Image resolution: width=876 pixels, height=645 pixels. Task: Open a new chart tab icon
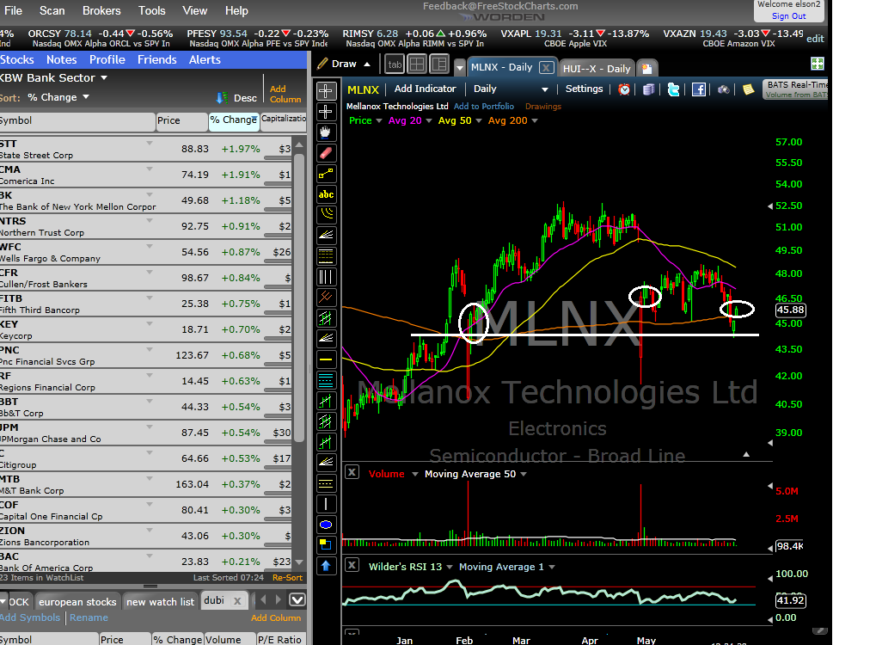(x=647, y=68)
